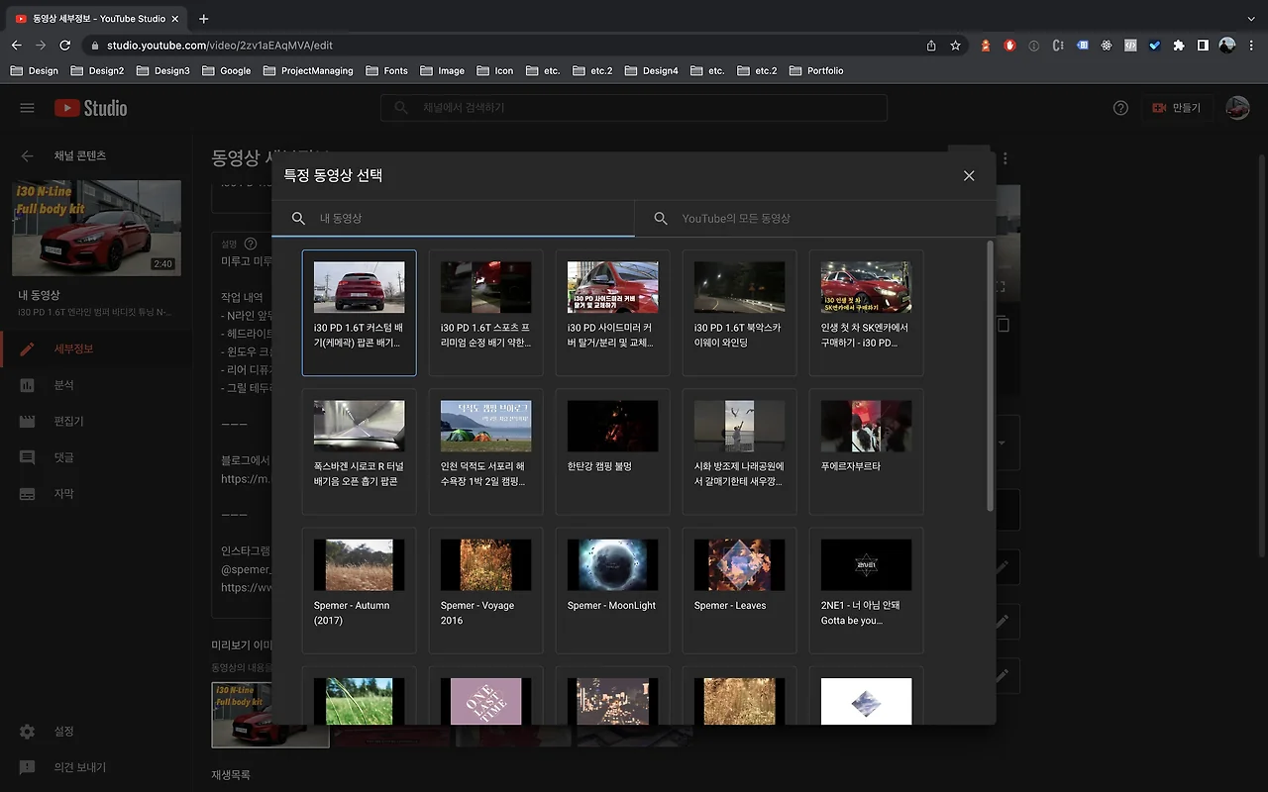The width and height of the screenshot is (1268, 792).
Task: Open 편집기 editor in the sidebar
Action: click(x=68, y=421)
